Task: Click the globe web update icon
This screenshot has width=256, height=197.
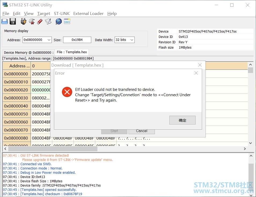Action: pyautogui.click(x=58, y=21)
